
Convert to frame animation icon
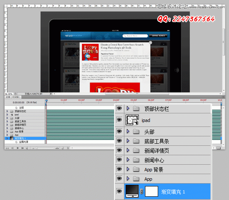(x=219, y=148)
